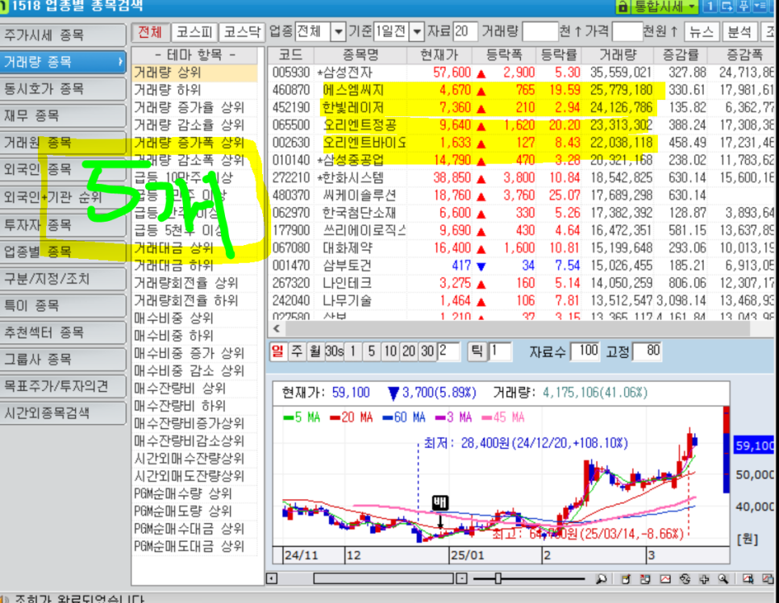Click the red line chart icon in chart toolbar
Viewport: 779px width, 603px height.
pos(665,579)
